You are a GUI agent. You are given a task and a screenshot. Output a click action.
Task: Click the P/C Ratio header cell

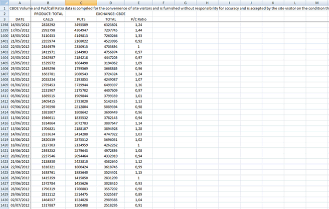point(139,19)
